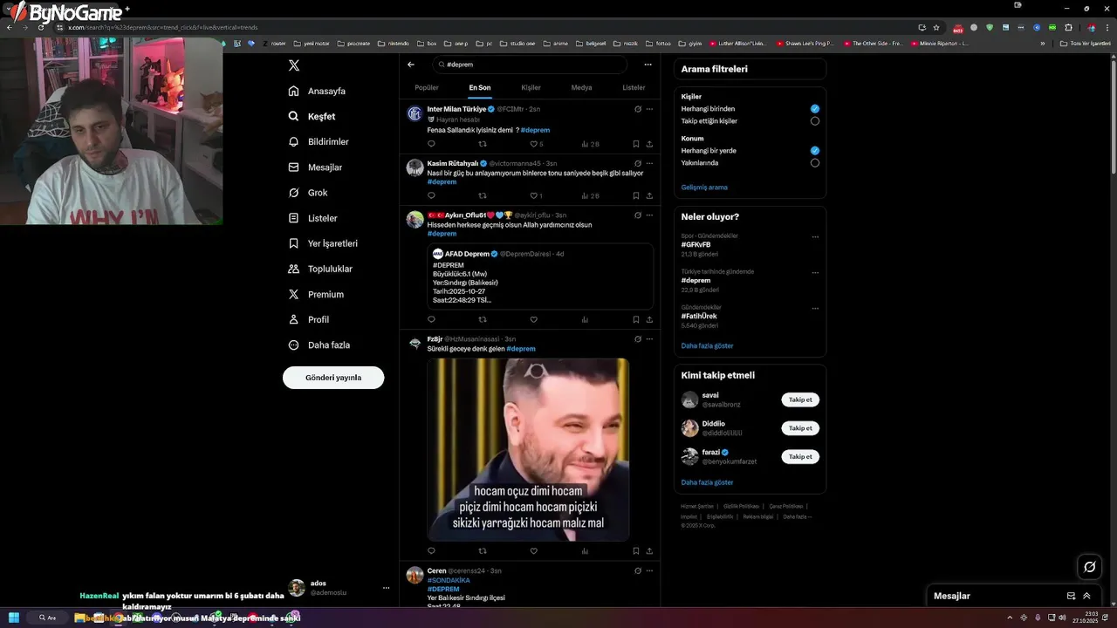The height and width of the screenshot is (628, 1117).
Task: Open quoted AFAD Deprem post
Action: [x=540, y=276]
